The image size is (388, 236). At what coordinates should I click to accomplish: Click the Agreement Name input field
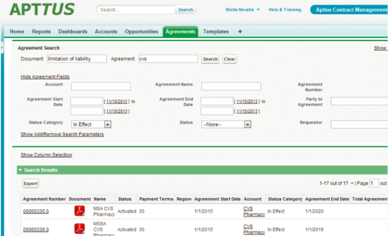[x=231, y=86]
